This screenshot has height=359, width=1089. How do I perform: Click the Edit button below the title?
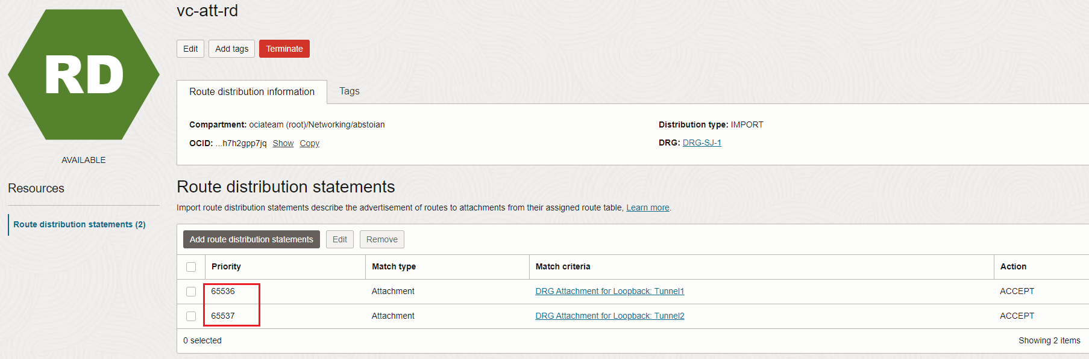point(190,49)
